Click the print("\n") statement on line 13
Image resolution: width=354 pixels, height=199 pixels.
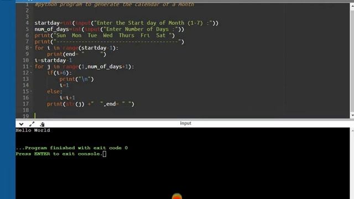tap(76, 79)
